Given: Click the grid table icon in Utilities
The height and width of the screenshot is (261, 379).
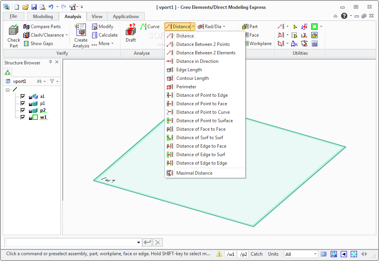Looking at the screenshot, I should point(314,44).
